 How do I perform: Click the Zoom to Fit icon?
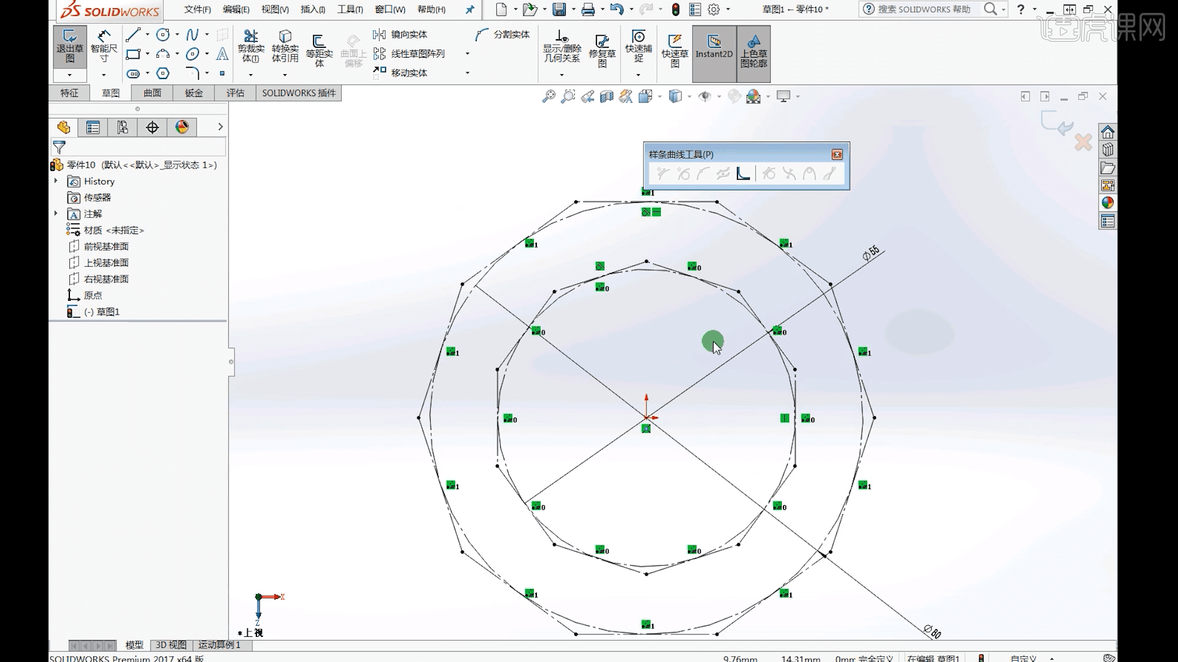click(x=549, y=96)
